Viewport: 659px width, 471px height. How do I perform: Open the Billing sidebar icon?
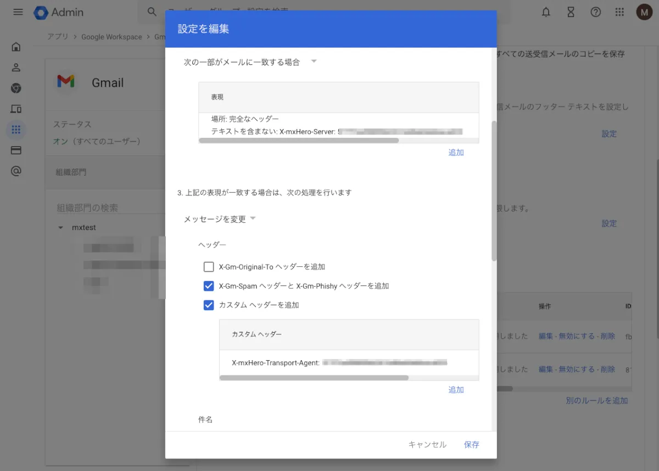[x=16, y=150]
